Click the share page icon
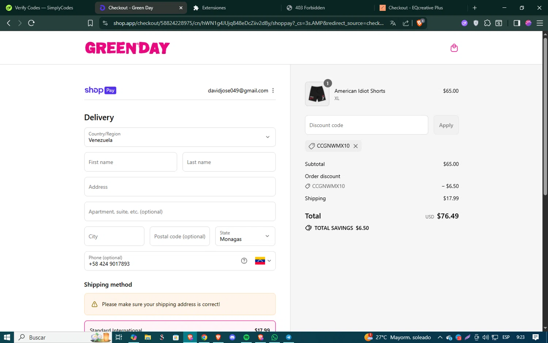 point(406,23)
